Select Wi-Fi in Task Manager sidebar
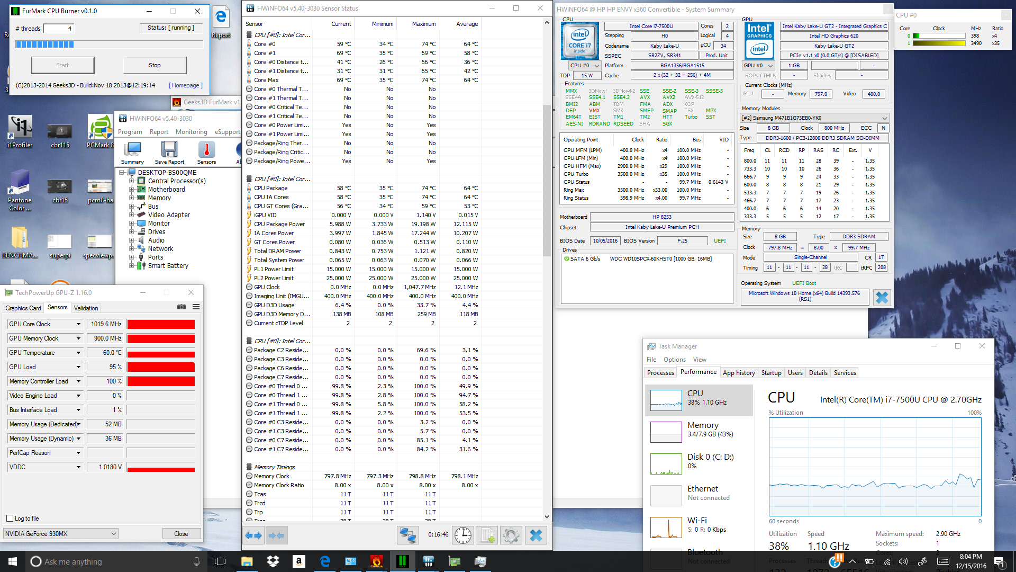The image size is (1016, 572). point(698,526)
